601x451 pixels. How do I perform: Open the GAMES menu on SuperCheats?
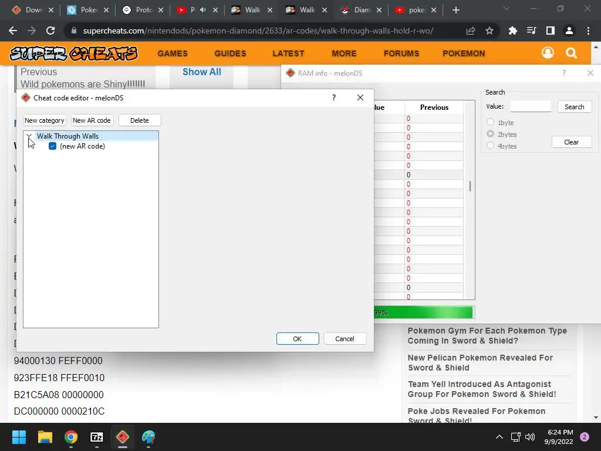(173, 53)
